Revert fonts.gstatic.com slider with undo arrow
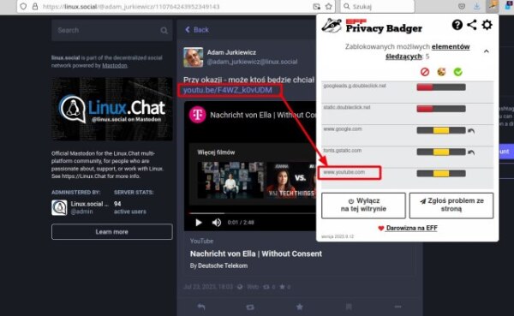Image resolution: width=514 pixels, height=316 pixels. click(x=471, y=152)
